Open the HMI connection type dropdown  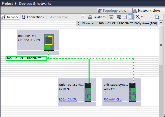point(83,17)
